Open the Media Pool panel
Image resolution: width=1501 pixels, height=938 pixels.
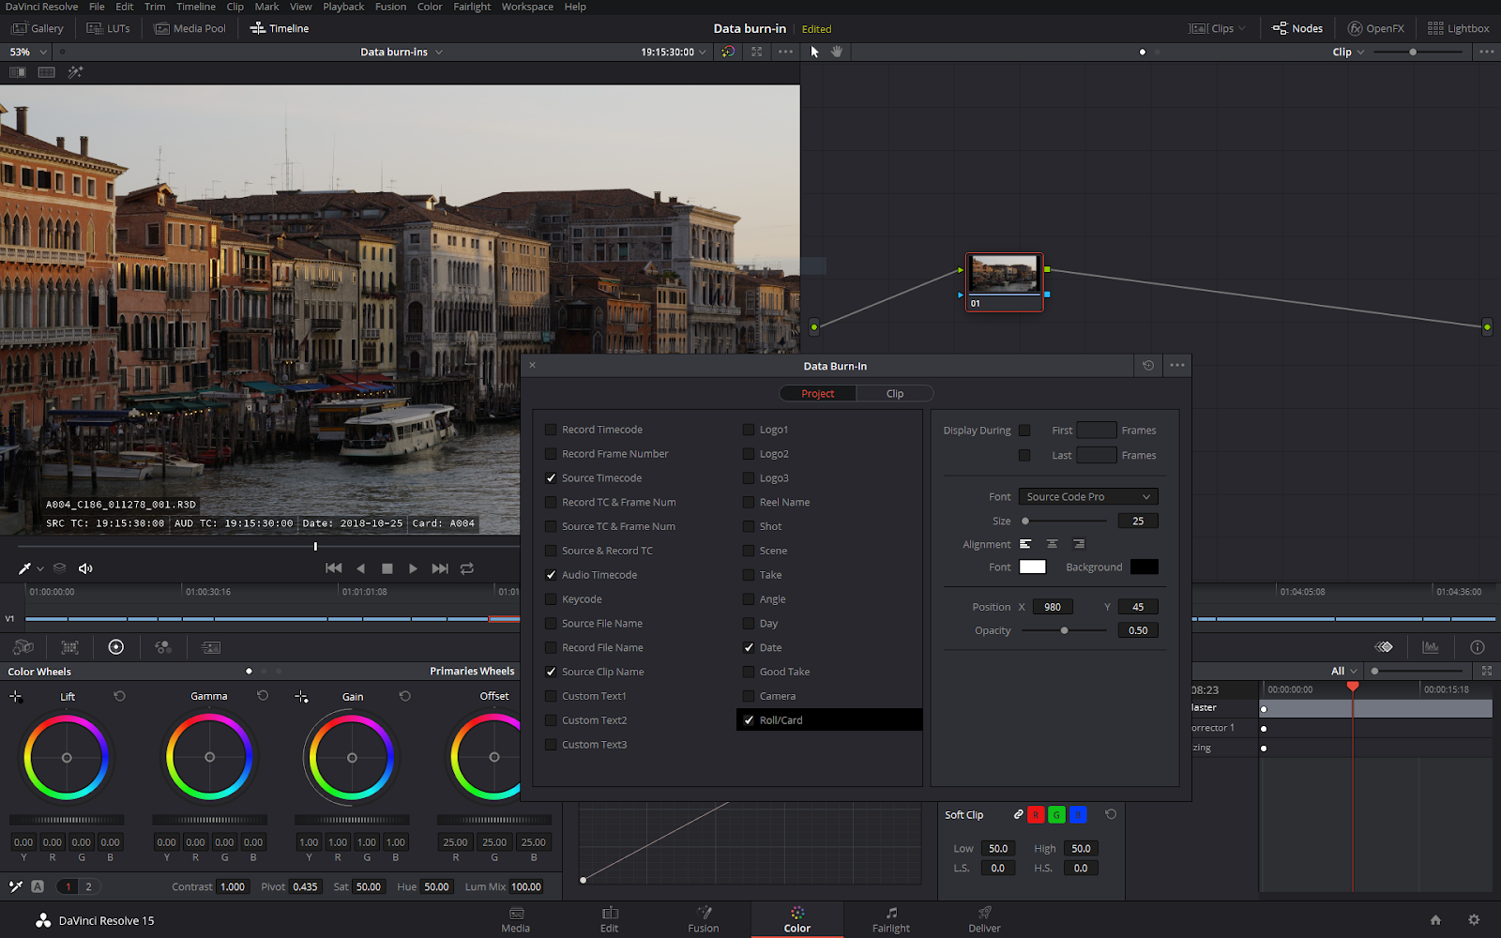pos(190,28)
